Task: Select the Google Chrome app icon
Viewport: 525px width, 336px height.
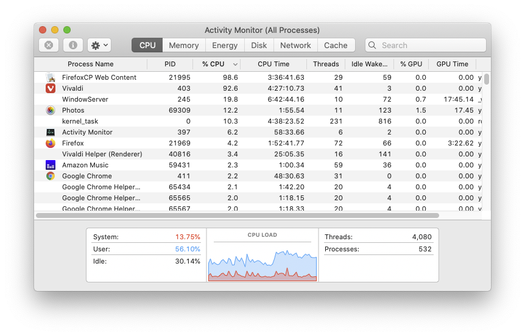Action: tap(51, 176)
